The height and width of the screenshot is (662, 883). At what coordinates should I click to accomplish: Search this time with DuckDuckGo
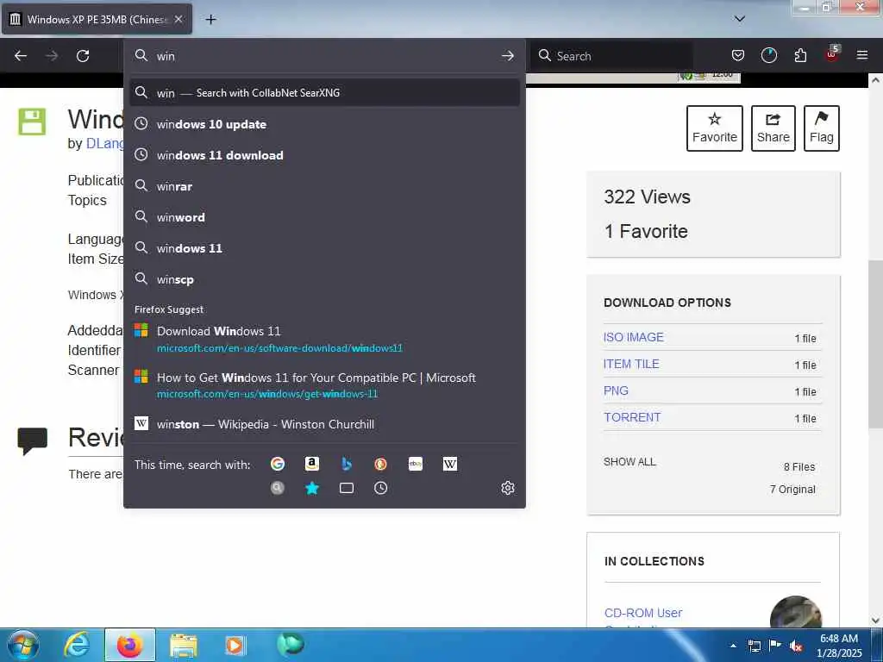tap(380, 464)
